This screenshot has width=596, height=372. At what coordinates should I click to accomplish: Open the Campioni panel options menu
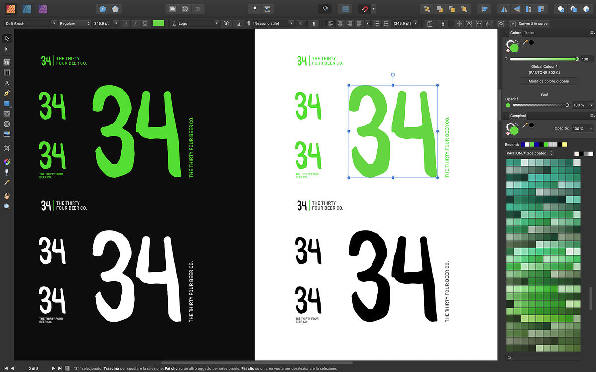[592, 116]
